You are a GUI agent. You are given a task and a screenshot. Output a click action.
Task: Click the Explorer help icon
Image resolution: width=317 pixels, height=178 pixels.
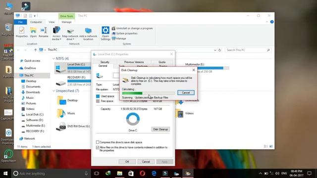(272, 22)
